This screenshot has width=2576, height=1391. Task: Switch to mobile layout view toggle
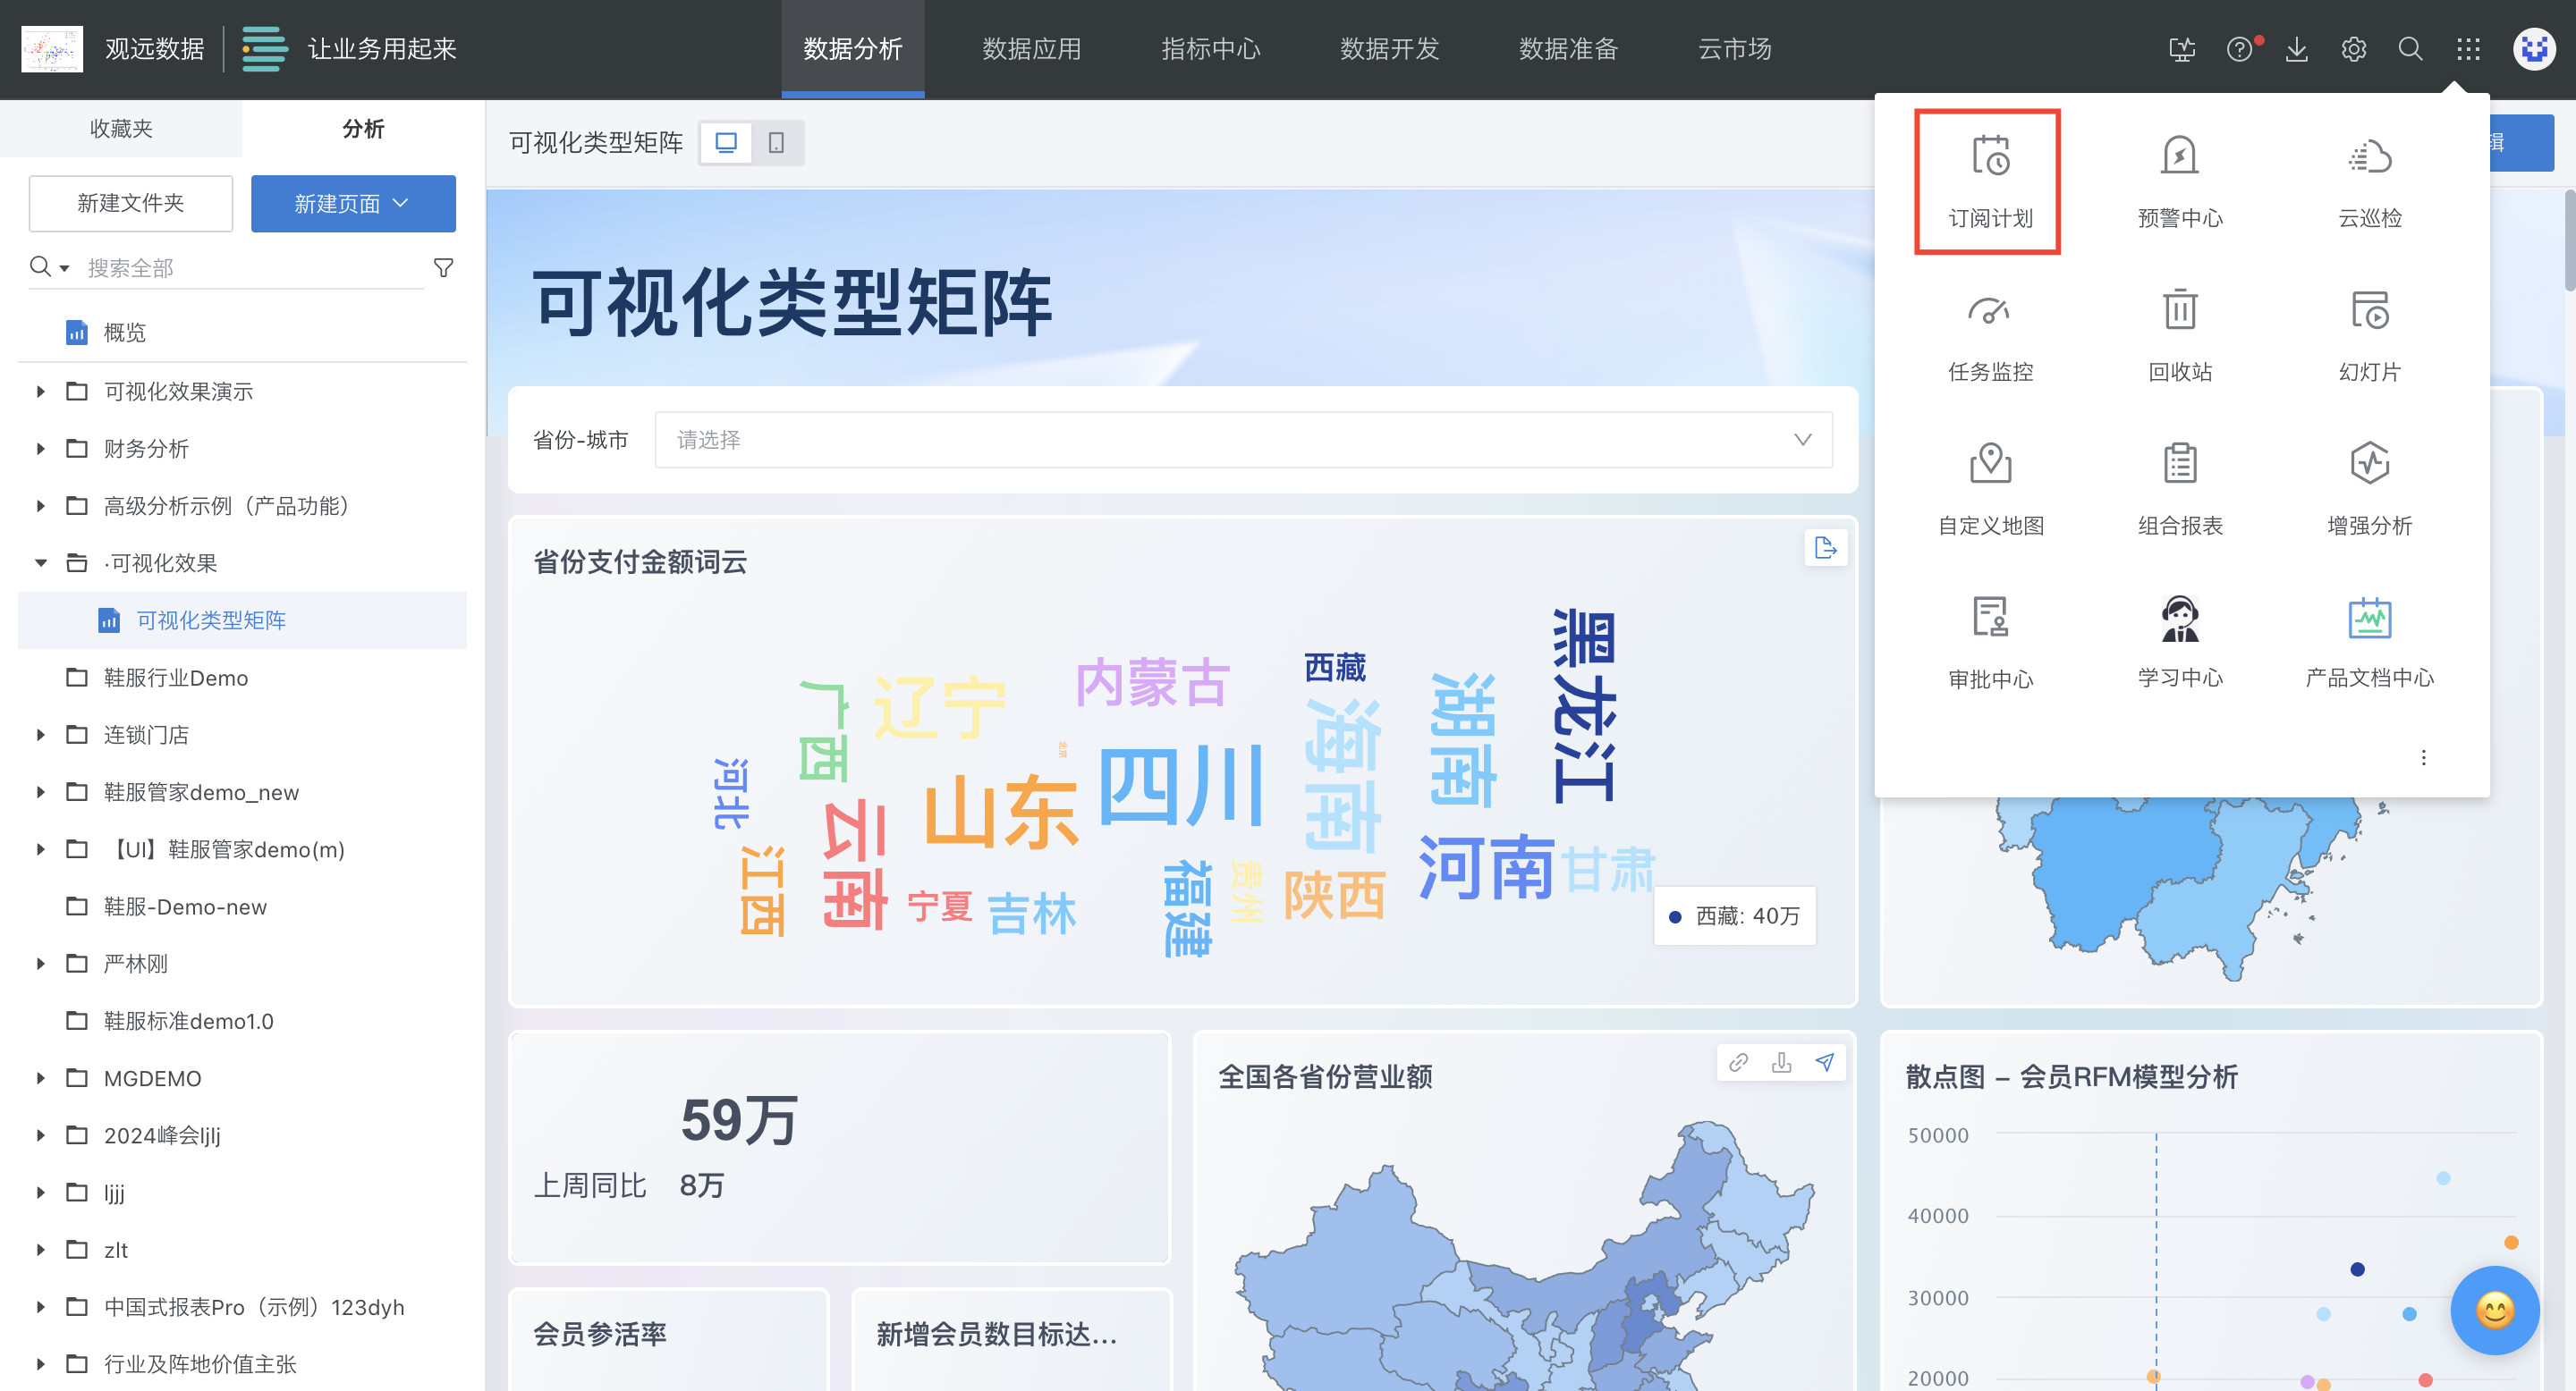point(776,143)
